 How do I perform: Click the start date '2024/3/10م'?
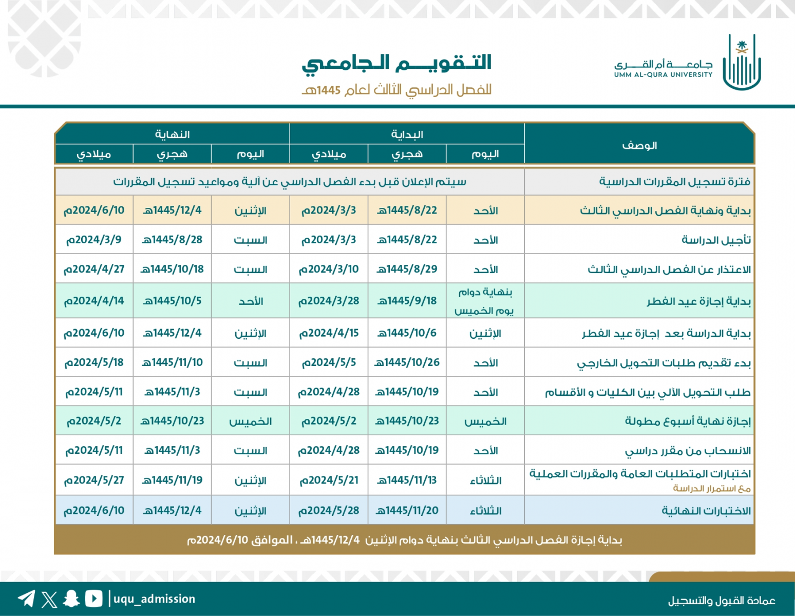click(x=329, y=269)
